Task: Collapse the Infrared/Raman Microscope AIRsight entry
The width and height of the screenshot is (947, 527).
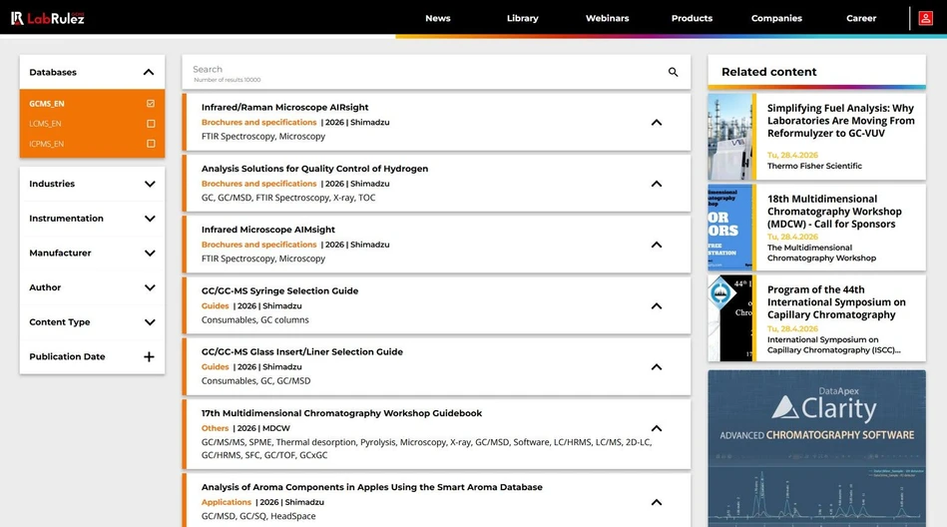Action: [x=656, y=123]
